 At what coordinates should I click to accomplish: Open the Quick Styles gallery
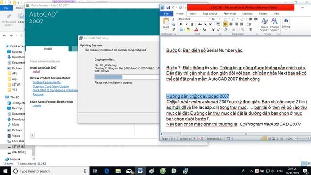264,24
